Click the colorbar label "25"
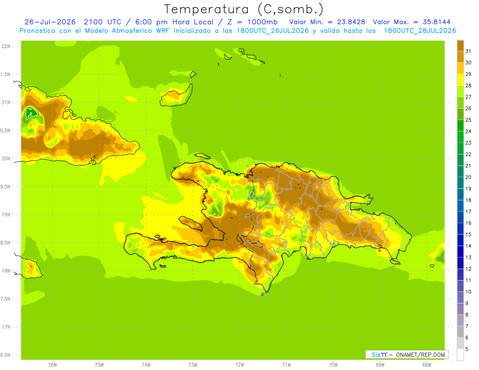 (468, 120)
